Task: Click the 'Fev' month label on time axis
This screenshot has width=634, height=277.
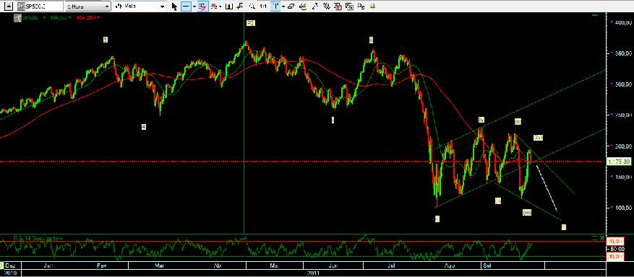Action: (x=101, y=265)
